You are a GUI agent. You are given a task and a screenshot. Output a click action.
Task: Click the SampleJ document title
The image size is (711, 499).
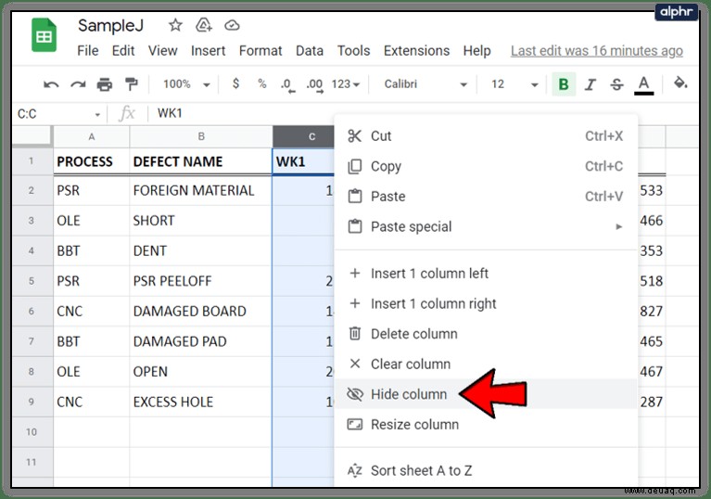click(x=110, y=26)
